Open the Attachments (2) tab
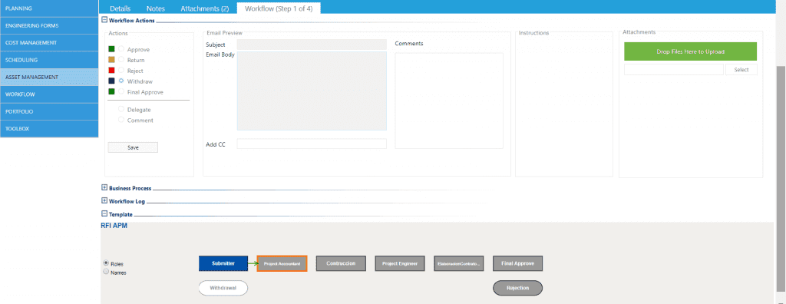Viewport: 786px width, 304px height. tap(204, 8)
